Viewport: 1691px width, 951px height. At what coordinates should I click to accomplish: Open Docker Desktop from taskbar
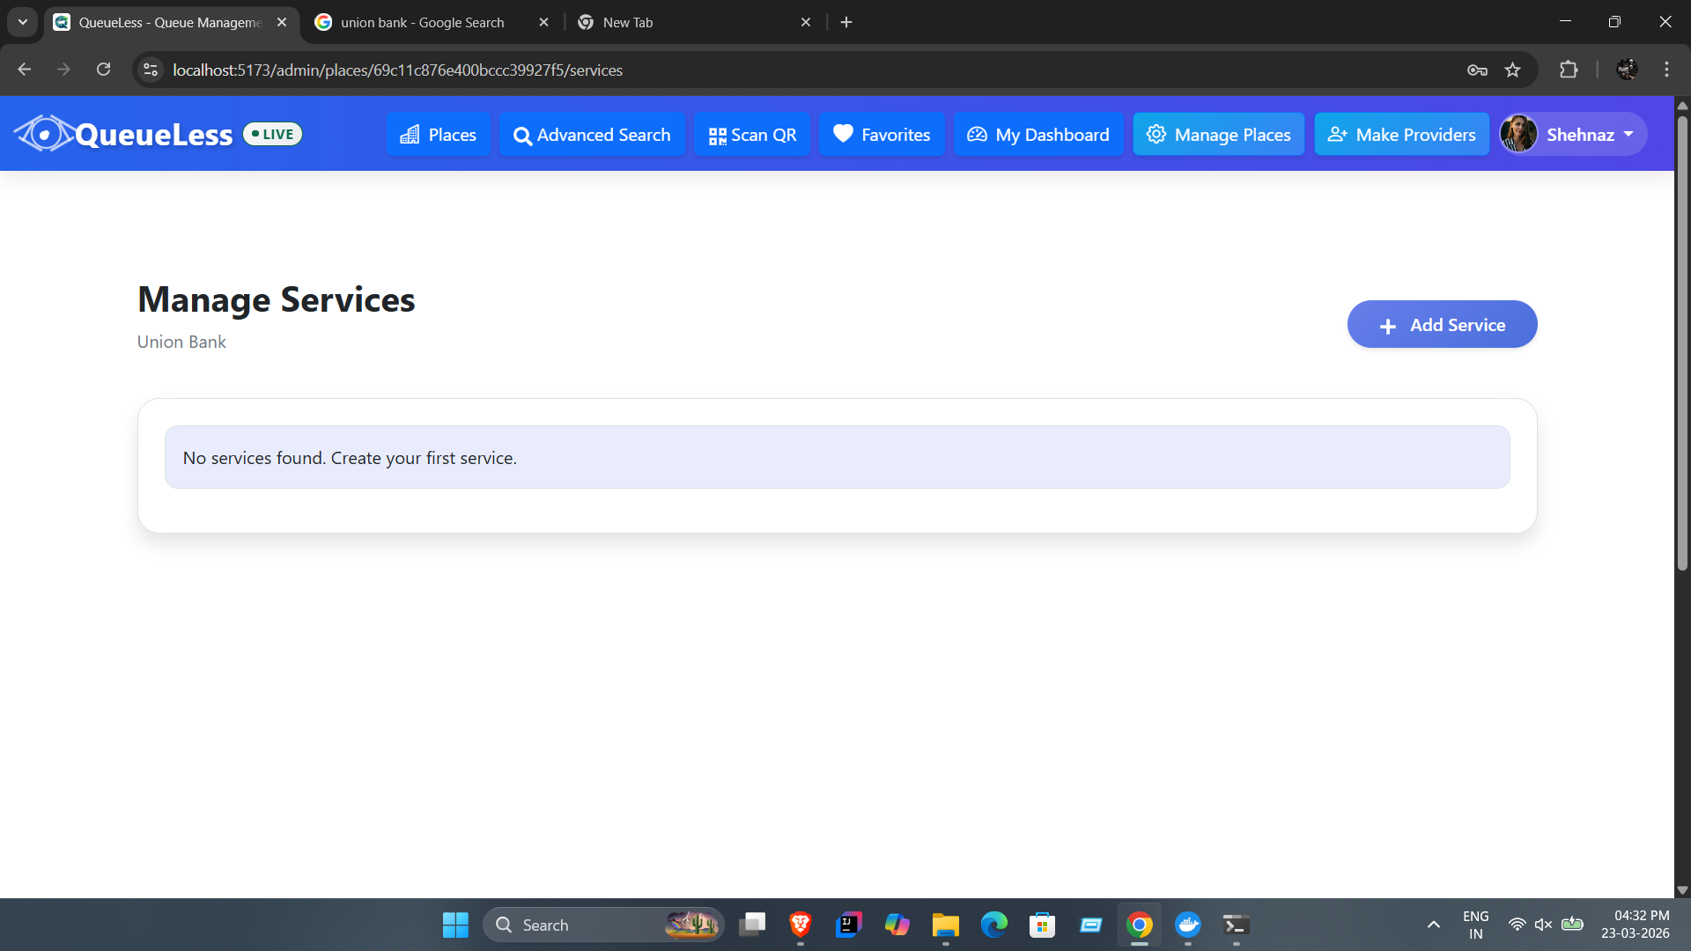[x=1188, y=925]
